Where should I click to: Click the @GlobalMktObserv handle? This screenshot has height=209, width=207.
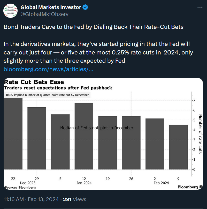(44, 14)
